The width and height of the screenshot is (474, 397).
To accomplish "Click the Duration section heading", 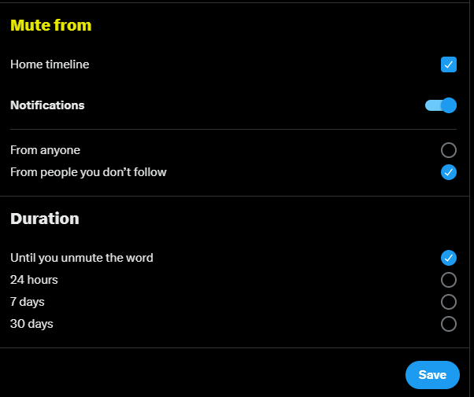I will [x=45, y=219].
